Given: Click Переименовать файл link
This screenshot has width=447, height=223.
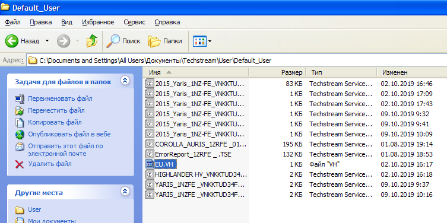Looking at the screenshot, I should coord(60,98).
